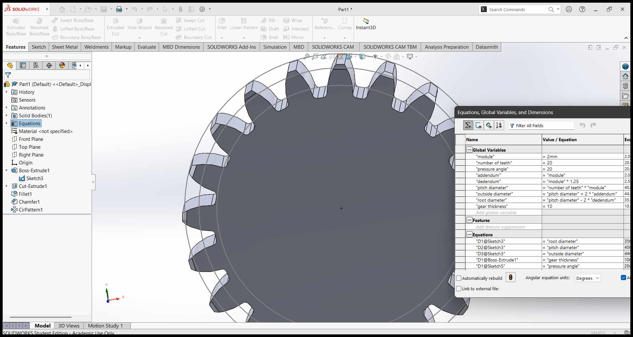Click the filter funnel icon above the feature tree

click(8, 75)
